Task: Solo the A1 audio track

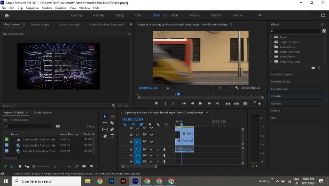Action: 158,149
